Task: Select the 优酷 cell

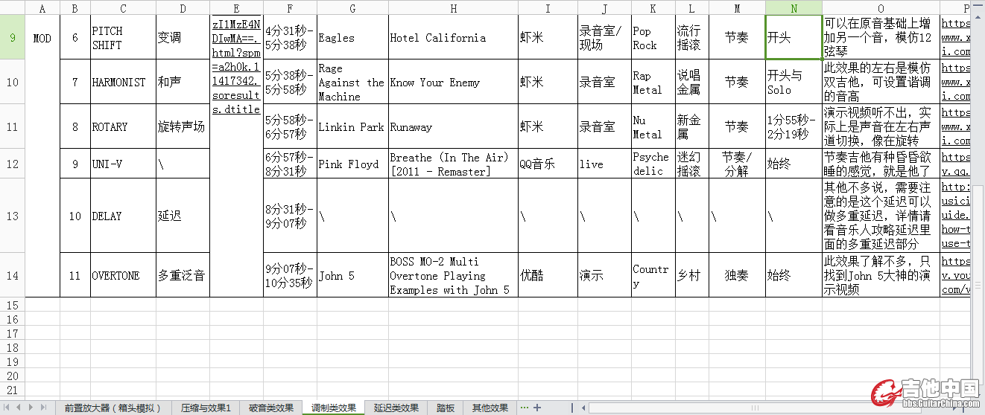Action: pos(548,275)
